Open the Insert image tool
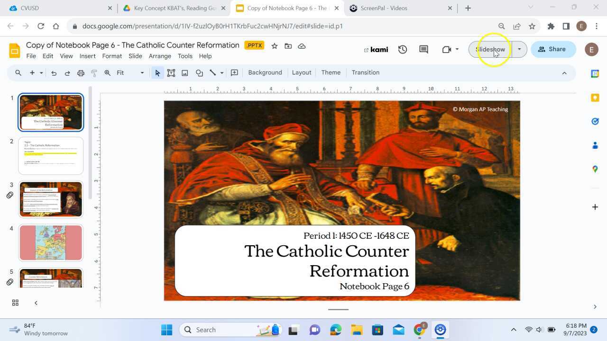607x341 pixels. click(185, 72)
